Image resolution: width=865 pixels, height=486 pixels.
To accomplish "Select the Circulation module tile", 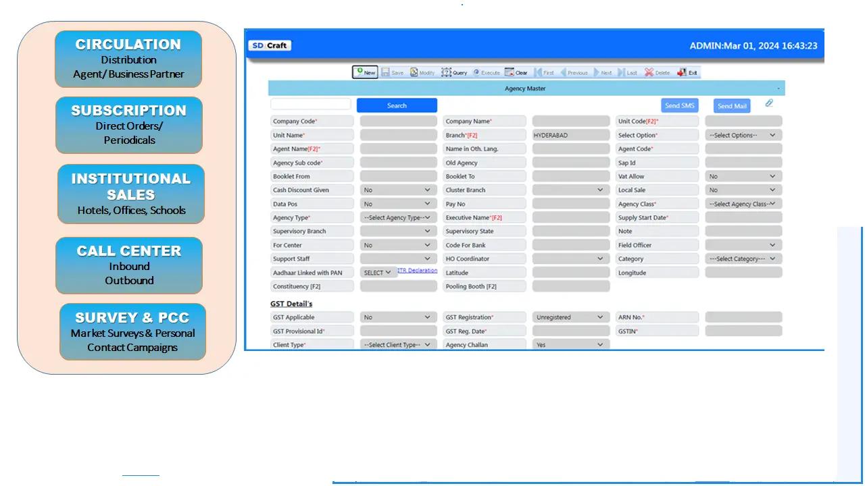I will pos(128,59).
